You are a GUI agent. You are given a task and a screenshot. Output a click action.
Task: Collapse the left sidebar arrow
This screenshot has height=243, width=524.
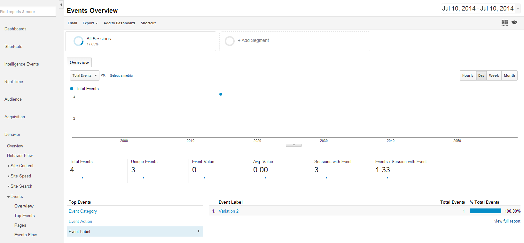[x=61, y=4]
